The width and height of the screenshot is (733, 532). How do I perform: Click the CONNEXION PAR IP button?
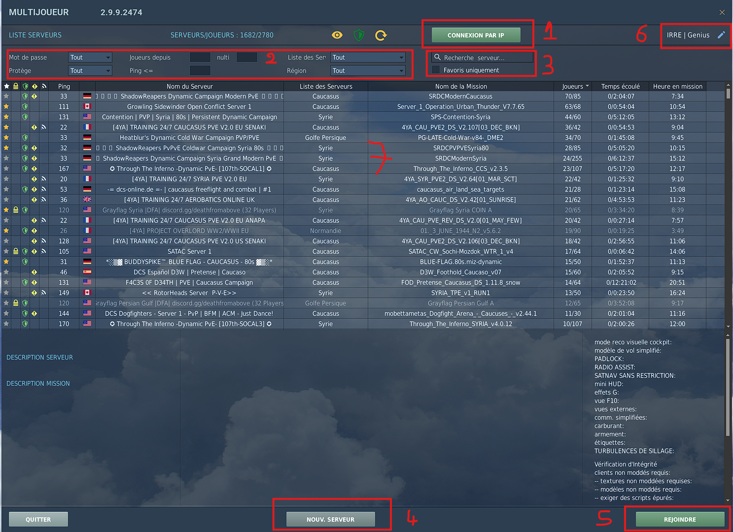point(476,35)
